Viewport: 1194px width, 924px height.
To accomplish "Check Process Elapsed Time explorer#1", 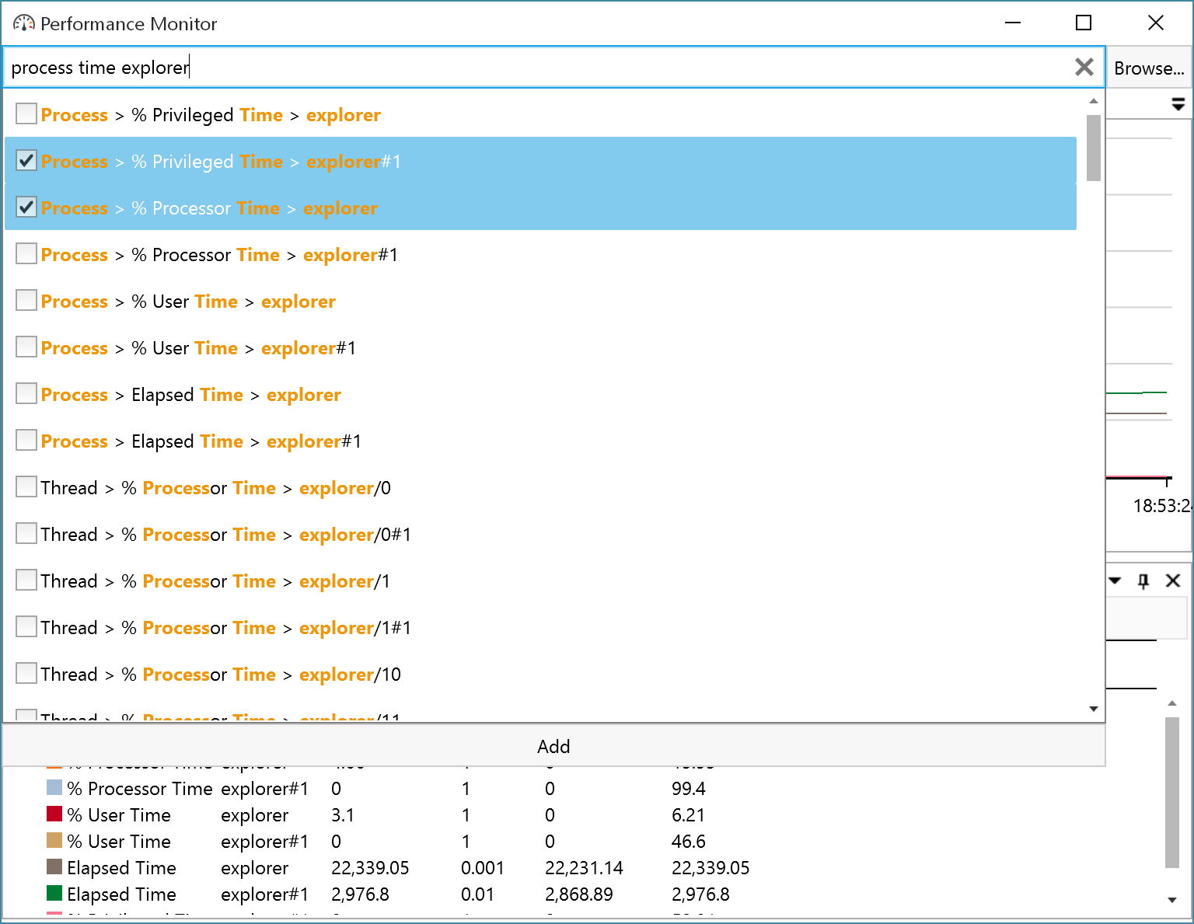I will [26, 440].
